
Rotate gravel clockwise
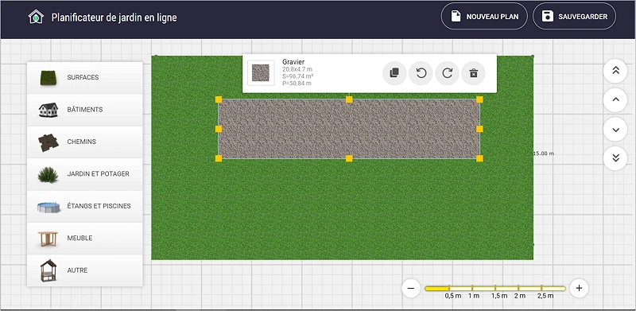coord(447,73)
